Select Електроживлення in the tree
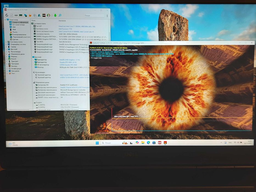The image size is (256, 192). pos(19,35)
